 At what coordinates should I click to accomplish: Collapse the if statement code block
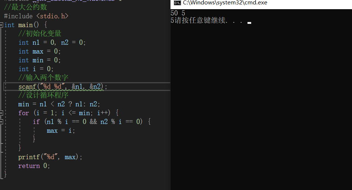[1, 121]
